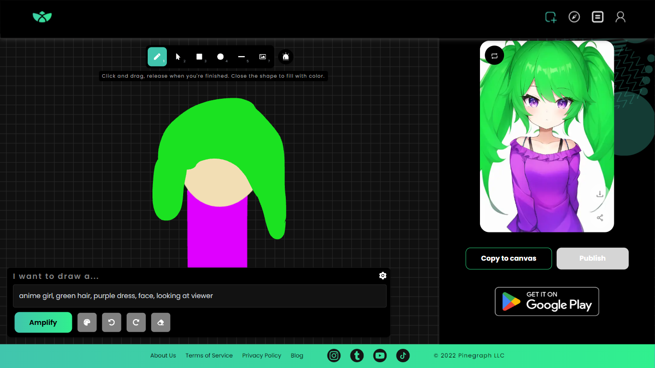Open the explore compass page
Viewport: 655px width, 368px height.
pos(574,17)
